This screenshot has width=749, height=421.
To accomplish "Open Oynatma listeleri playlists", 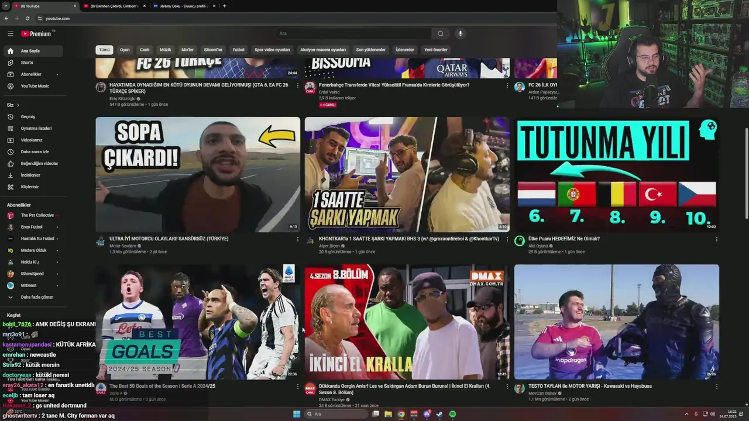I will (x=33, y=128).
